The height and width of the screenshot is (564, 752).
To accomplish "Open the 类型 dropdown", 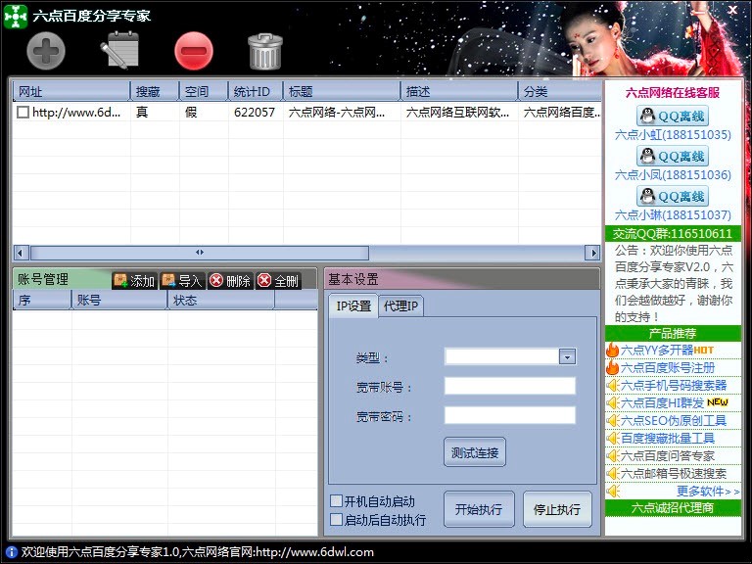I will [567, 356].
